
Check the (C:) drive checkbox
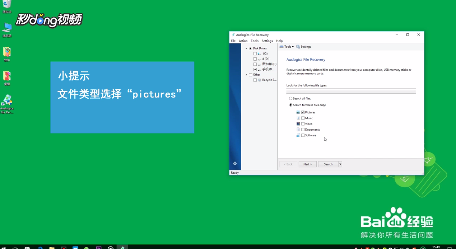255,54
